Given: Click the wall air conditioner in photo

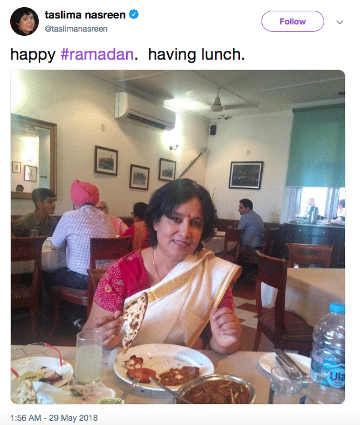Looking at the screenshot, I should pos(145,111).
